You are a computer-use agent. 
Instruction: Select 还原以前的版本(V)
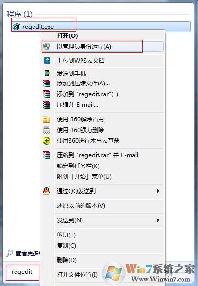pos(81,206)
